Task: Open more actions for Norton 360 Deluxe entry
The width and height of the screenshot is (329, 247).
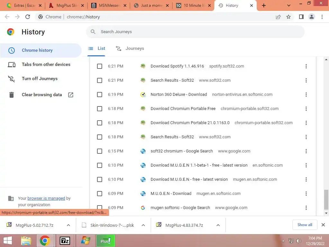Action: coord(306,95)
